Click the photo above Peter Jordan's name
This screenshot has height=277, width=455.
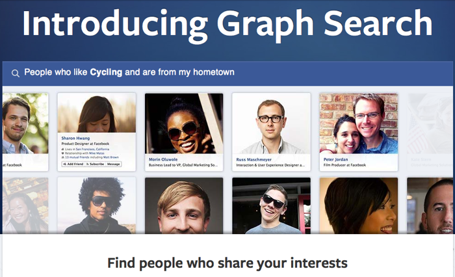click(x=359, y=124)
